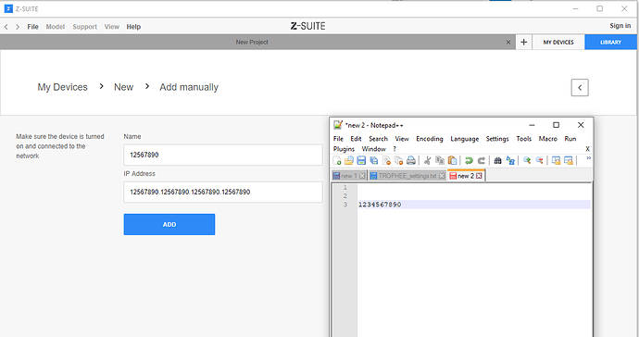
Task: Open Notepad++ Tools menu
Action: [x=523, y=139]
